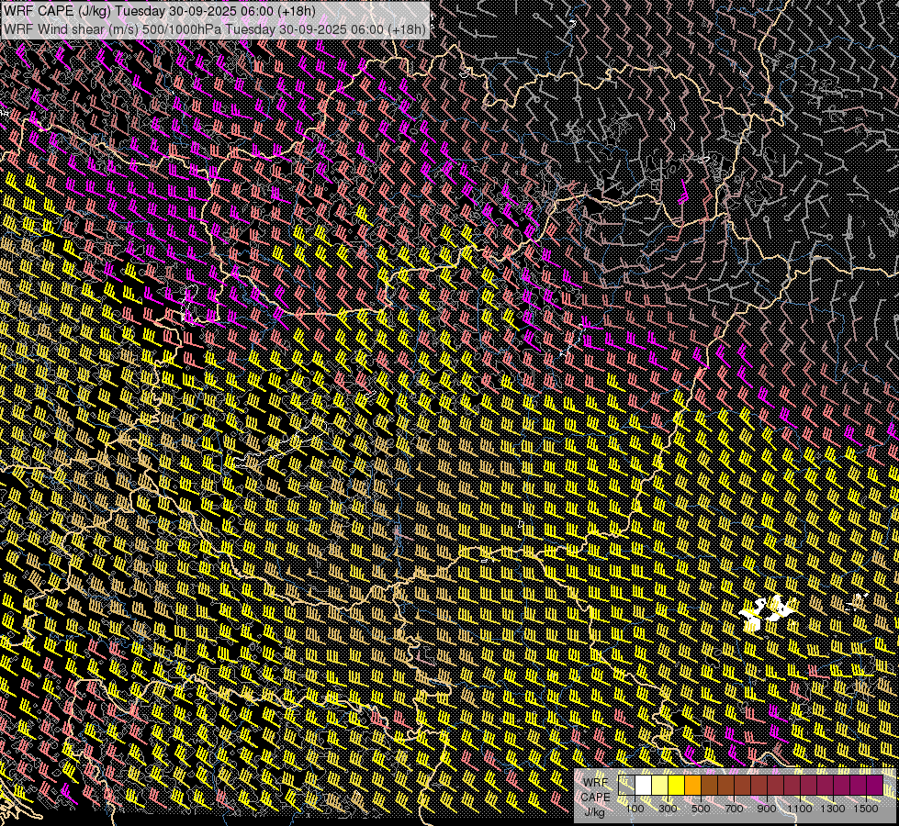Click the 100 label on legend scale
899x826 pixels.
coord(635,809)
